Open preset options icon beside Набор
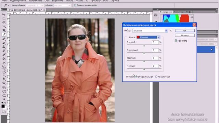Screen dimensions: 219x123 coord(171,30)
